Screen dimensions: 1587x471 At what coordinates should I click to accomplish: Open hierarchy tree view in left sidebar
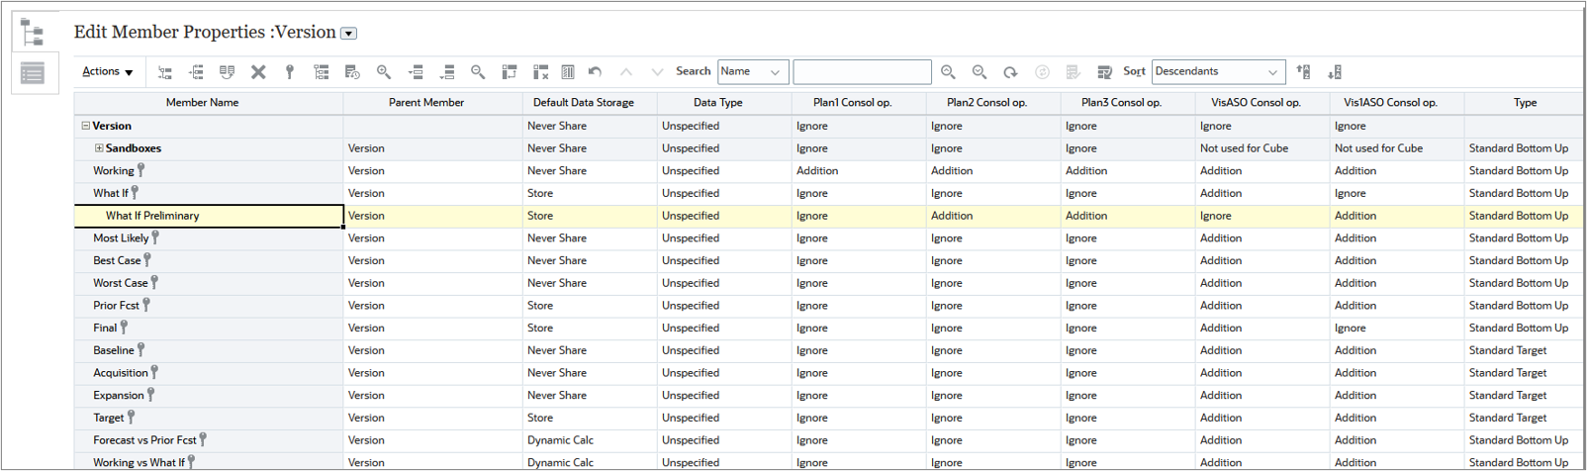click(x=33, y=32)
